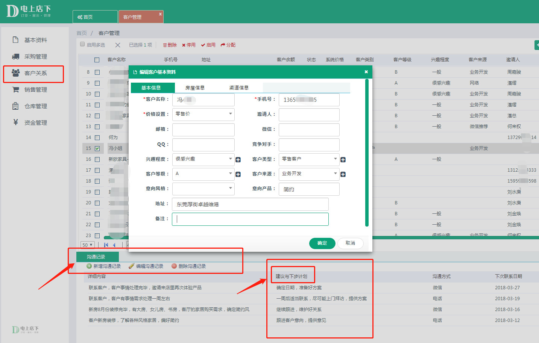Viewport: 539px width, 343px height.
Task: Open 采购管理 truck icon in sidebar
Action: coord(15,56)
